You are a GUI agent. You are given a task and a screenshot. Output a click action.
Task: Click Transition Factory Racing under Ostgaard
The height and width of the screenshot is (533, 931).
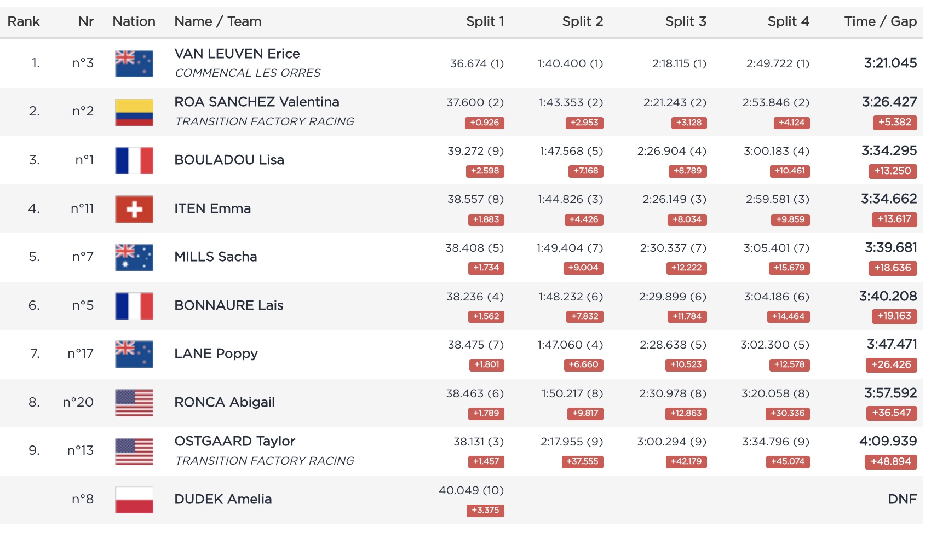[x=265, y=461]
